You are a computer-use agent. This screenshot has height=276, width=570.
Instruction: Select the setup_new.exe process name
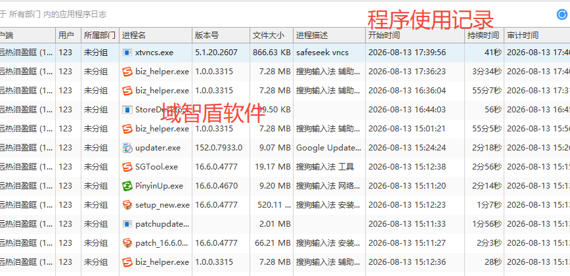(162, 205)
